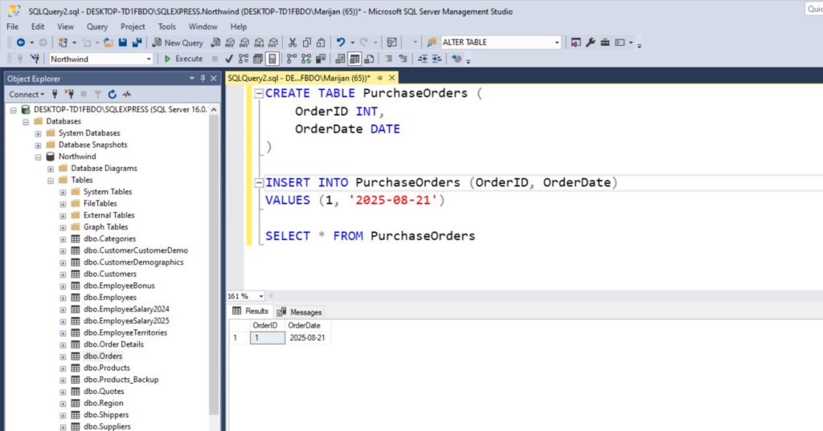Click the OrderDate cell 2025-08-21
The height and width of the screenshot is (431, 823).
click(x=308, y=338)
